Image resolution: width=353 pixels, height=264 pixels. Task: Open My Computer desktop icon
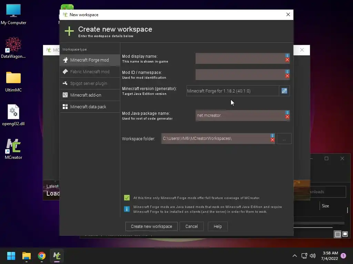(x=13, y=14)
